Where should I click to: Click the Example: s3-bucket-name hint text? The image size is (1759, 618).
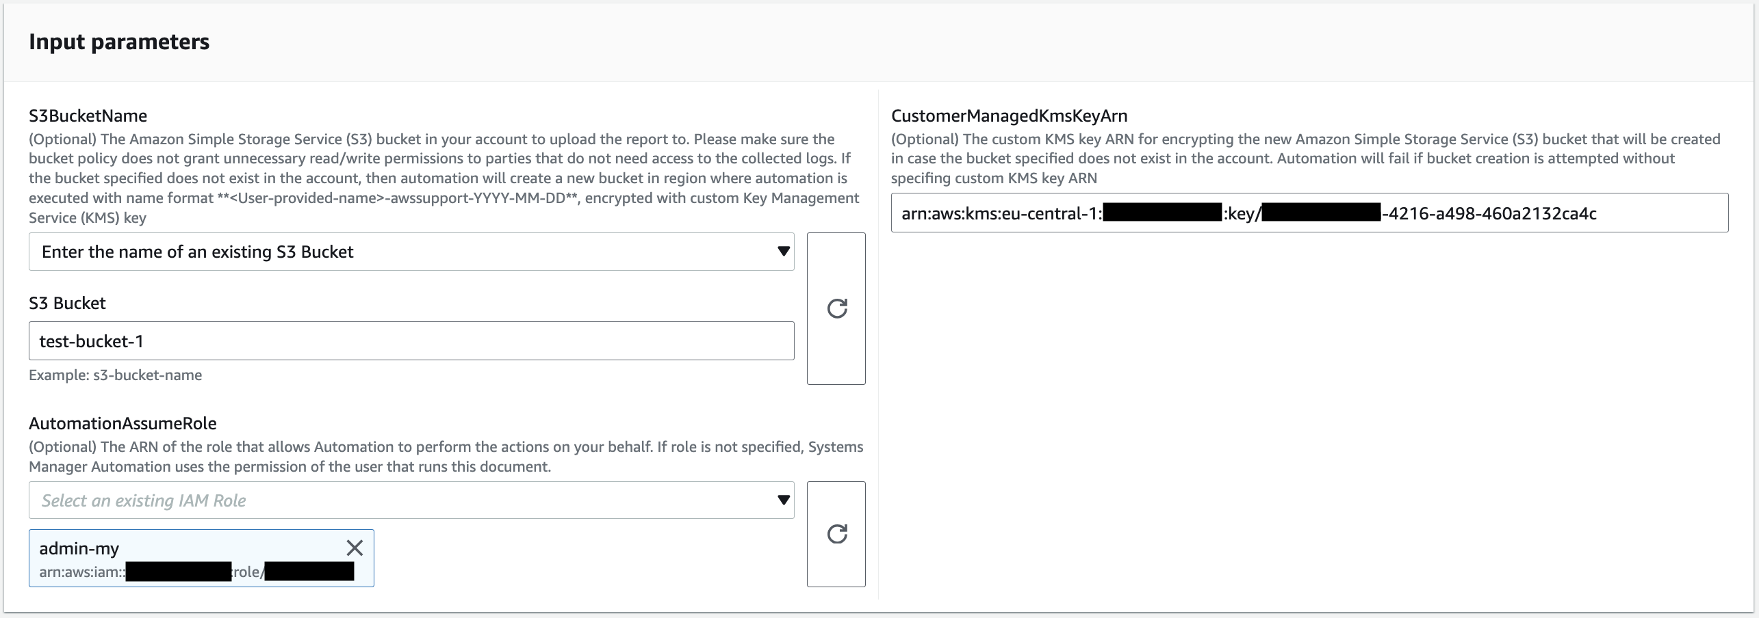(115, 375)
